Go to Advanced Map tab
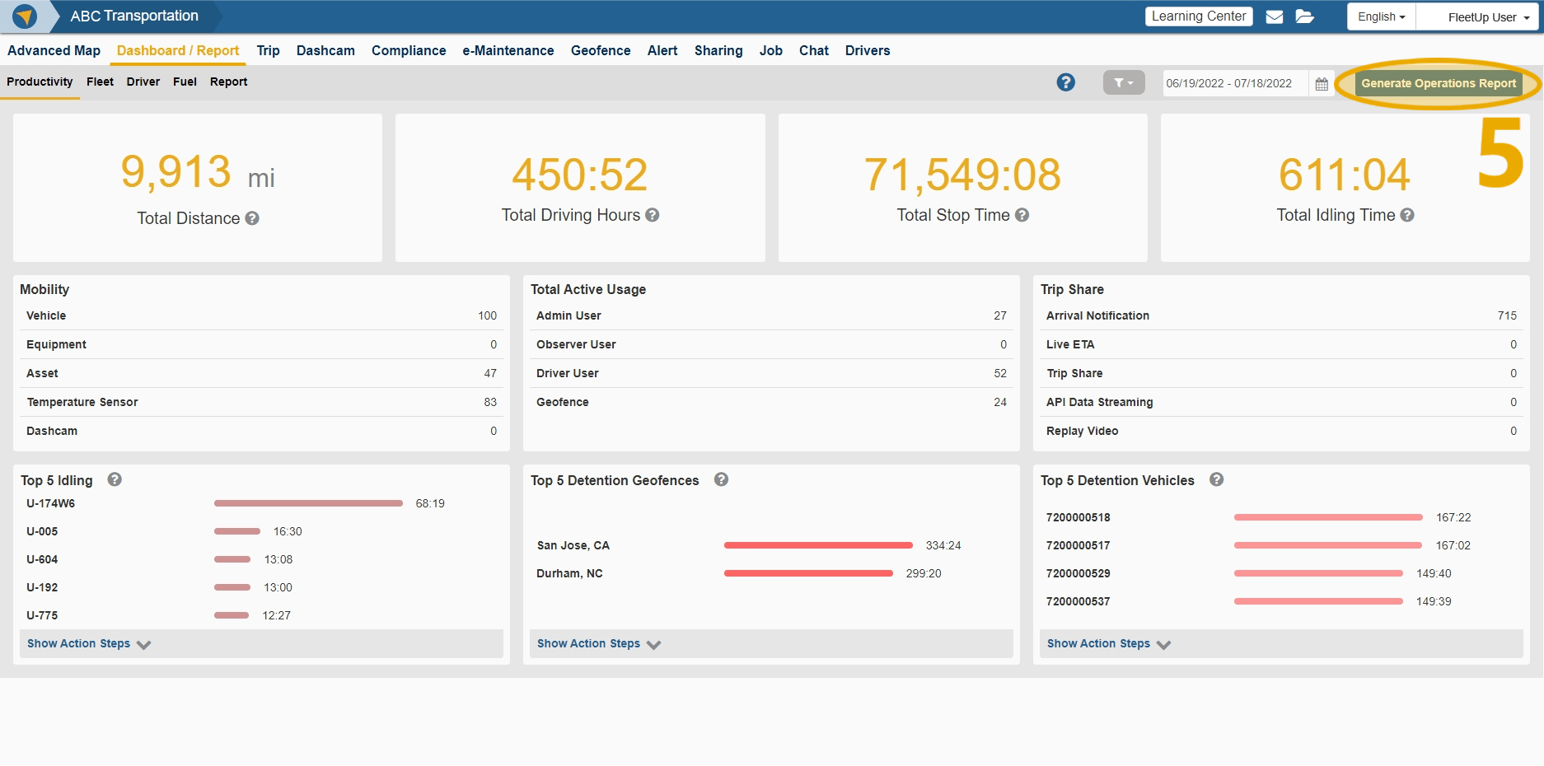1544x766 pixels. [x=54, y=50]
